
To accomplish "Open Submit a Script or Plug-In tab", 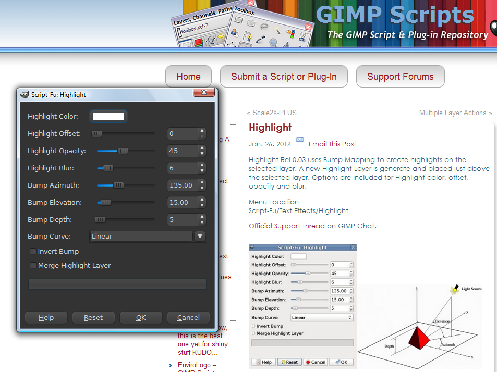I will [x=284, y=76].
